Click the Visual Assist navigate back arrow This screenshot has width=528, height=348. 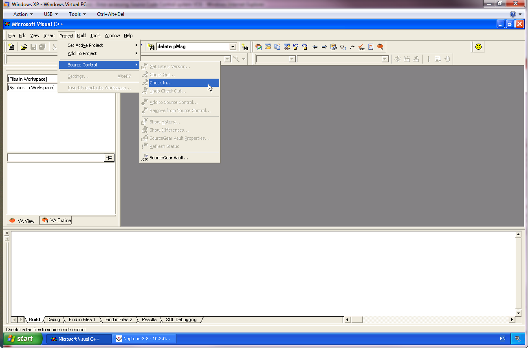(x=315, y=47)
